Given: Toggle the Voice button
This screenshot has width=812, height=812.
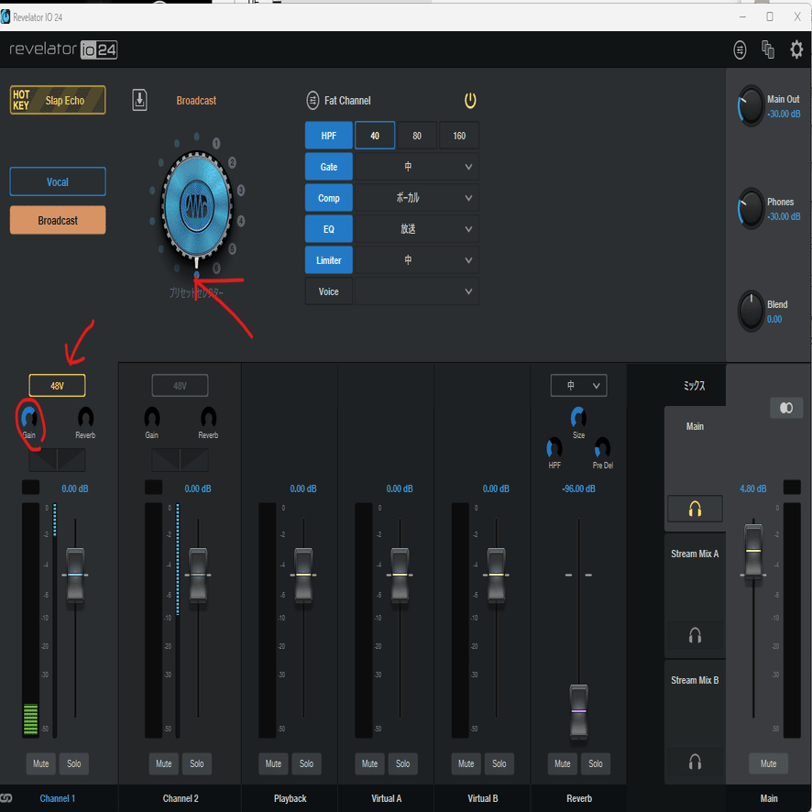Looking at the screenshot, I should click(x=329, y=291).
